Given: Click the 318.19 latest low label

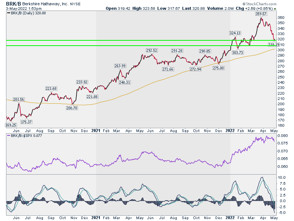Looking at the screenshot, I should coord(274,45).
